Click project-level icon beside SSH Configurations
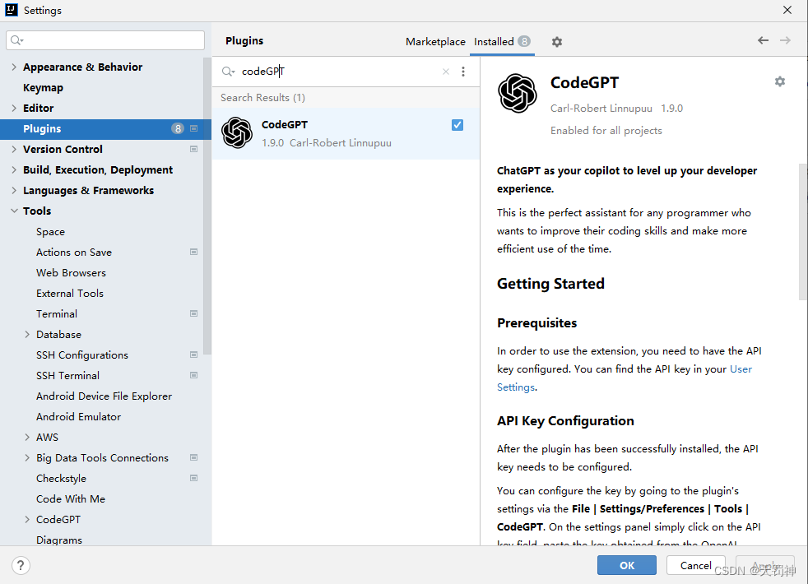This screenshot has height=584, width=808. (x=193, y=355)
